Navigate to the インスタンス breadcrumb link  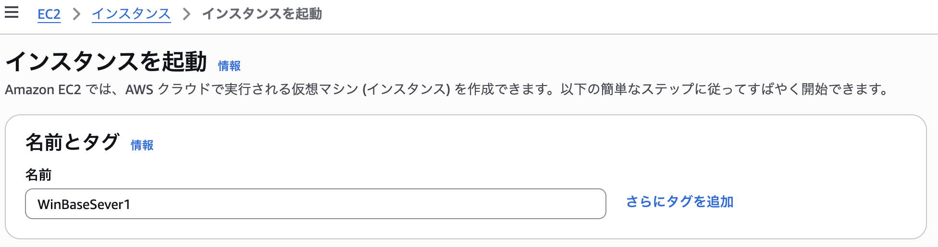[x=131, y=14]
